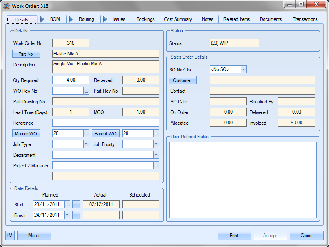The image size is (329, 247).
Task: Open the planned Start date picker
Action: point(67,204)
